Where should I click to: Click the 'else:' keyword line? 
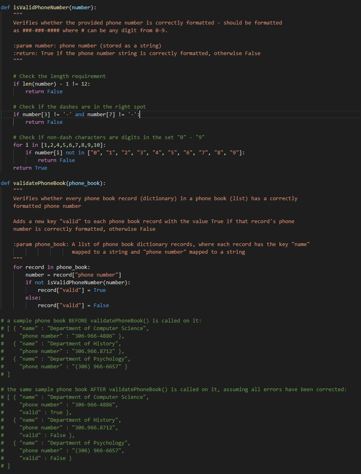pyautogui.click(x=33, y=298)
